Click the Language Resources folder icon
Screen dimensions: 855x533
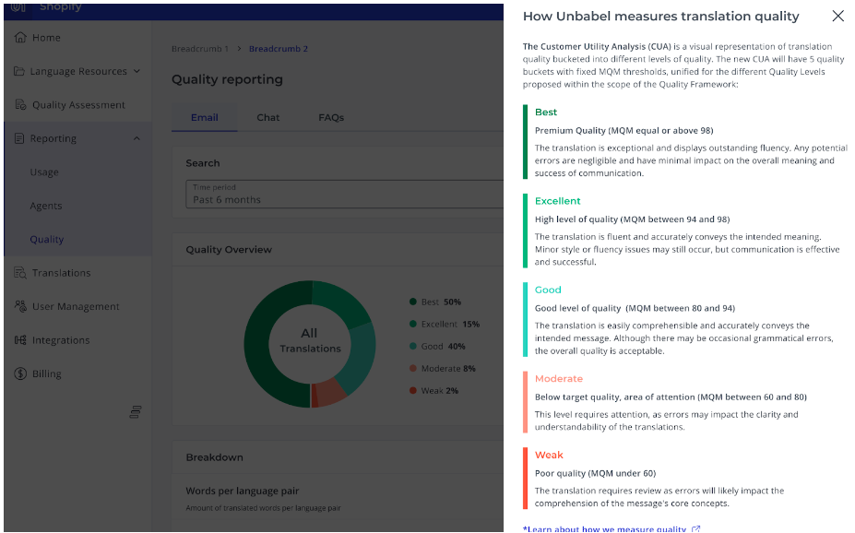tap(19, 71)
